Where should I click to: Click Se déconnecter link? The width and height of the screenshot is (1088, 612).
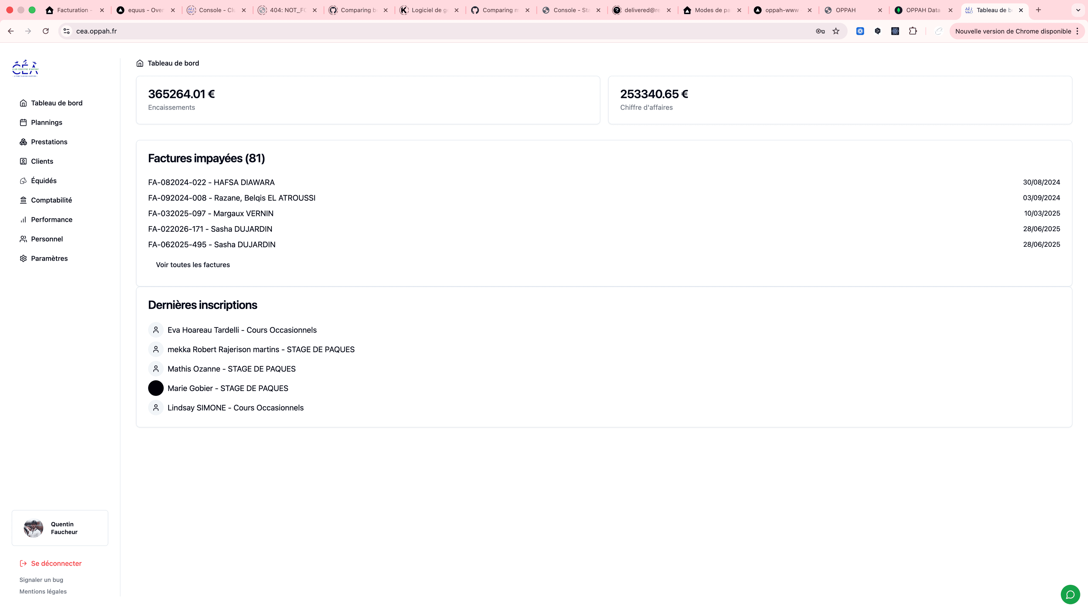[x=56, y=564]
